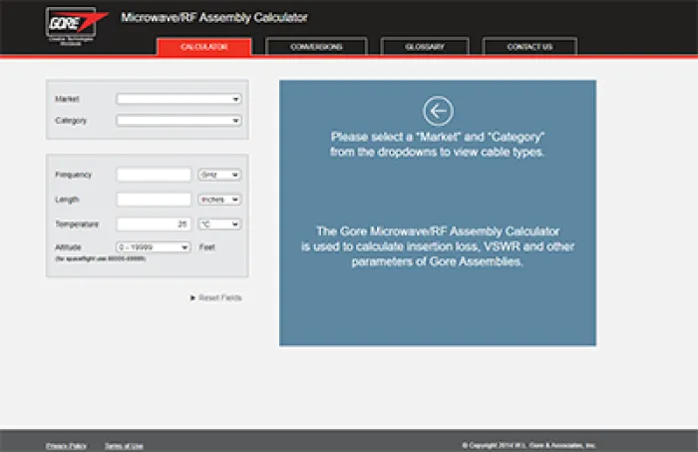Open the length unit inches dropdown

(x=219, y=200)
